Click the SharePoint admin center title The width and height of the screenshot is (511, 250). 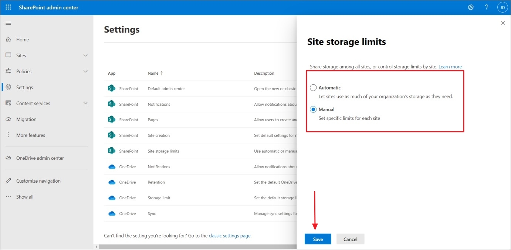coord(49,7)
